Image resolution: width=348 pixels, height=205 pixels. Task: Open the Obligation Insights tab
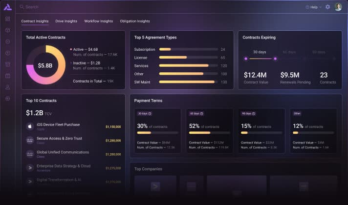134,21
